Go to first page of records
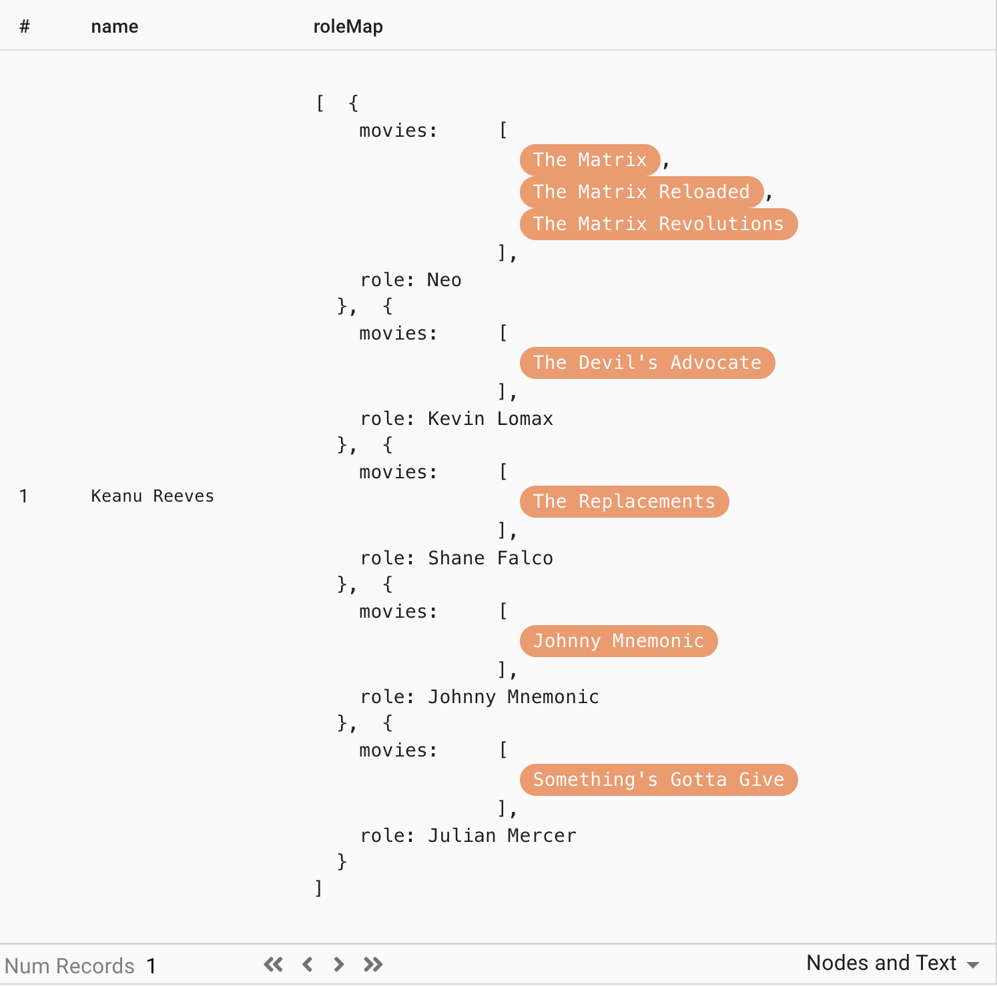Image resolution: width=997 pixels, height=986 pixels. (274, 964)
